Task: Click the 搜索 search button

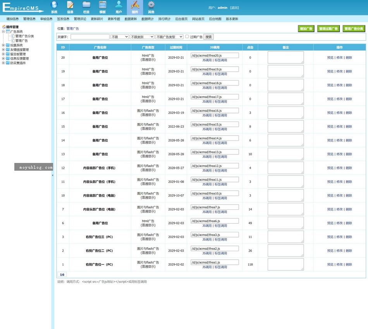Action: tap(209, 37)
